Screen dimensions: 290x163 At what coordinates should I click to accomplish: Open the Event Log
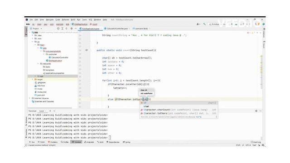point(256,142)
